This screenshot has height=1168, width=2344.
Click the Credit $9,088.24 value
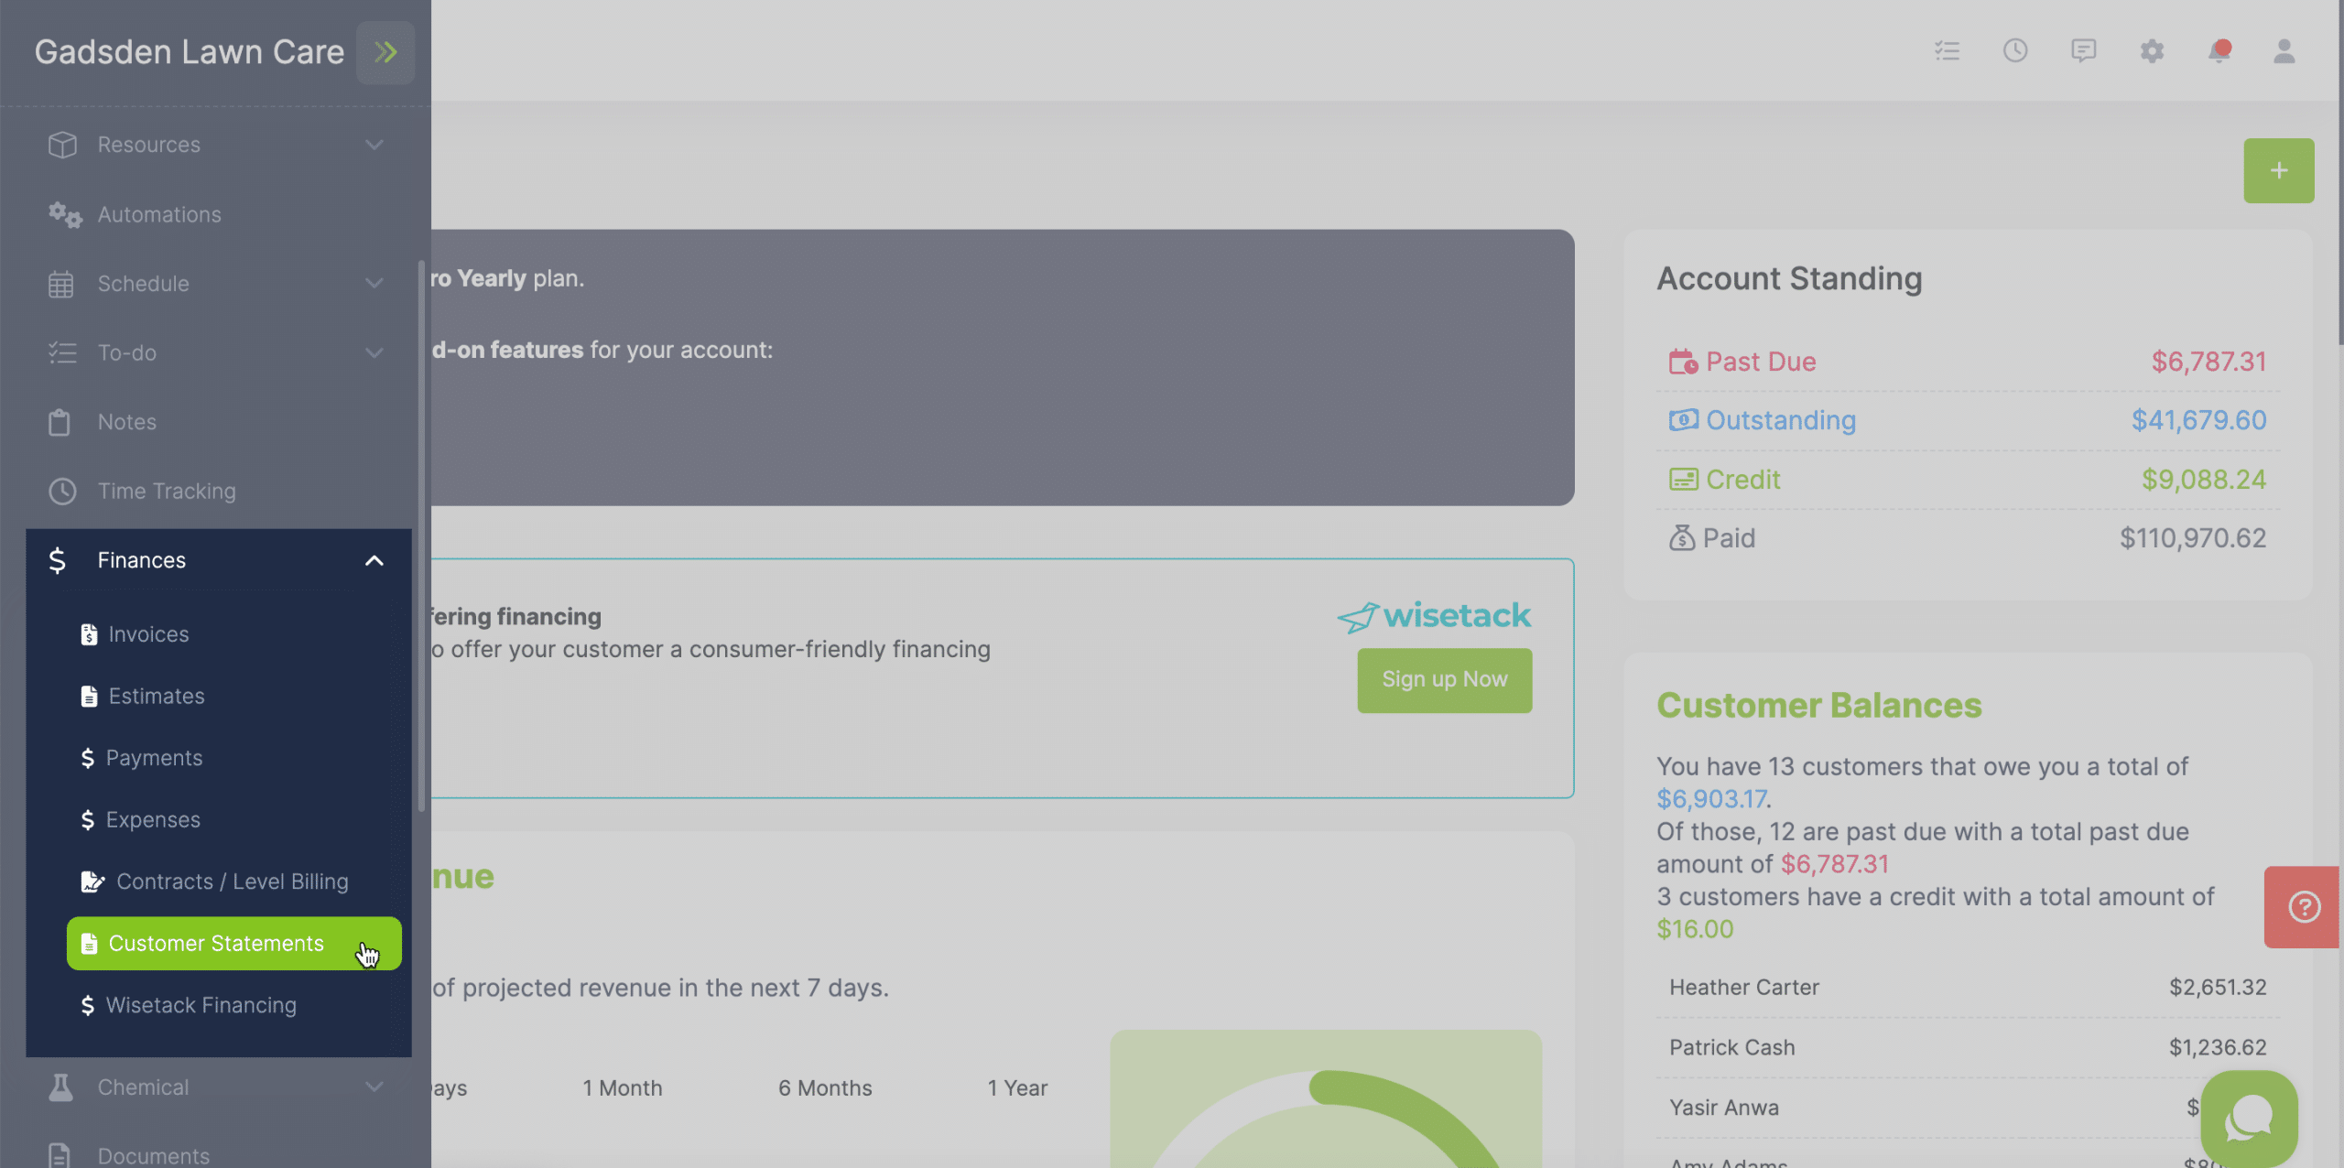2204,479
